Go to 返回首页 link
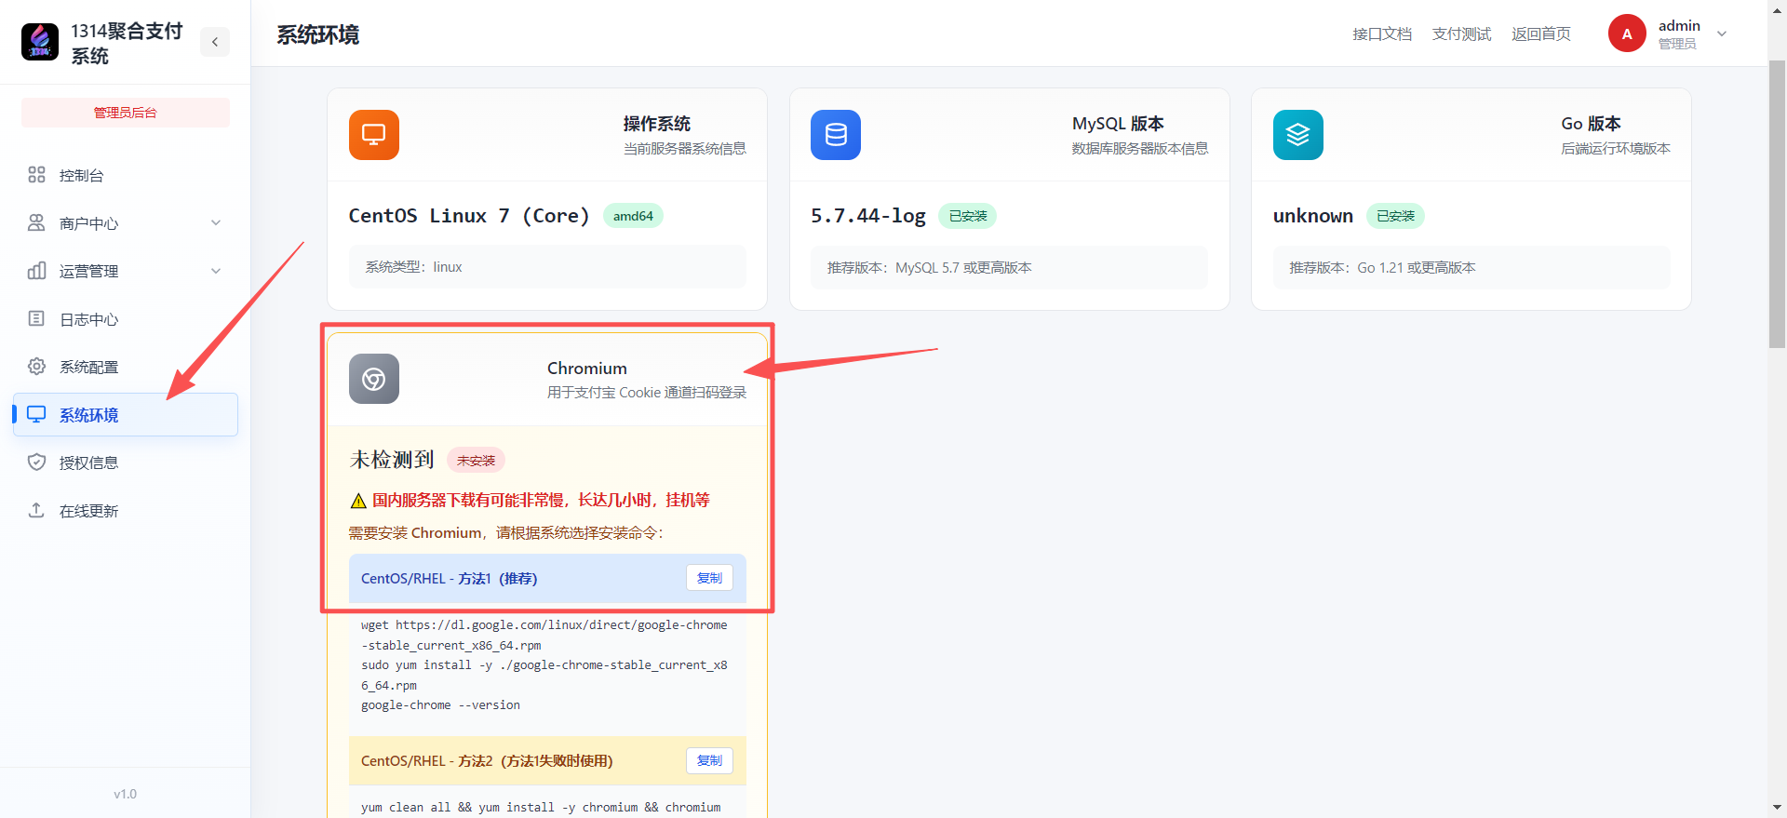The image size is (1787, 818). pyautogui.click(x=1541, y=34)
